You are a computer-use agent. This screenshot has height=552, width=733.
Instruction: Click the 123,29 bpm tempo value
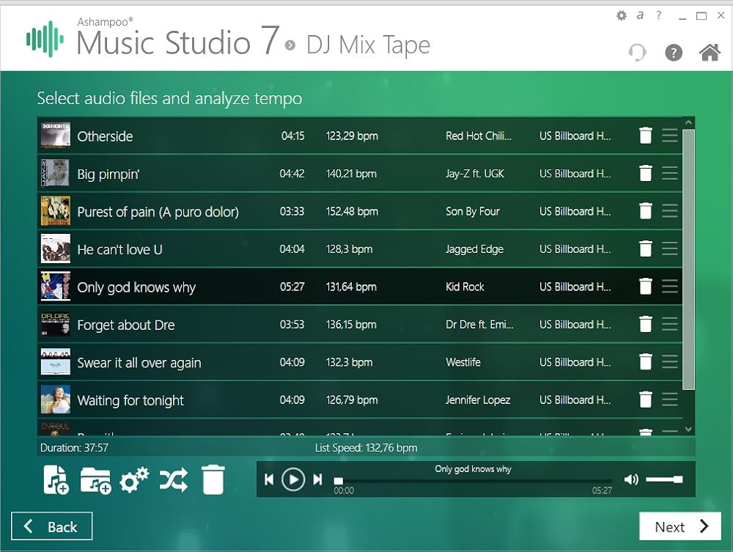[352, 136]
